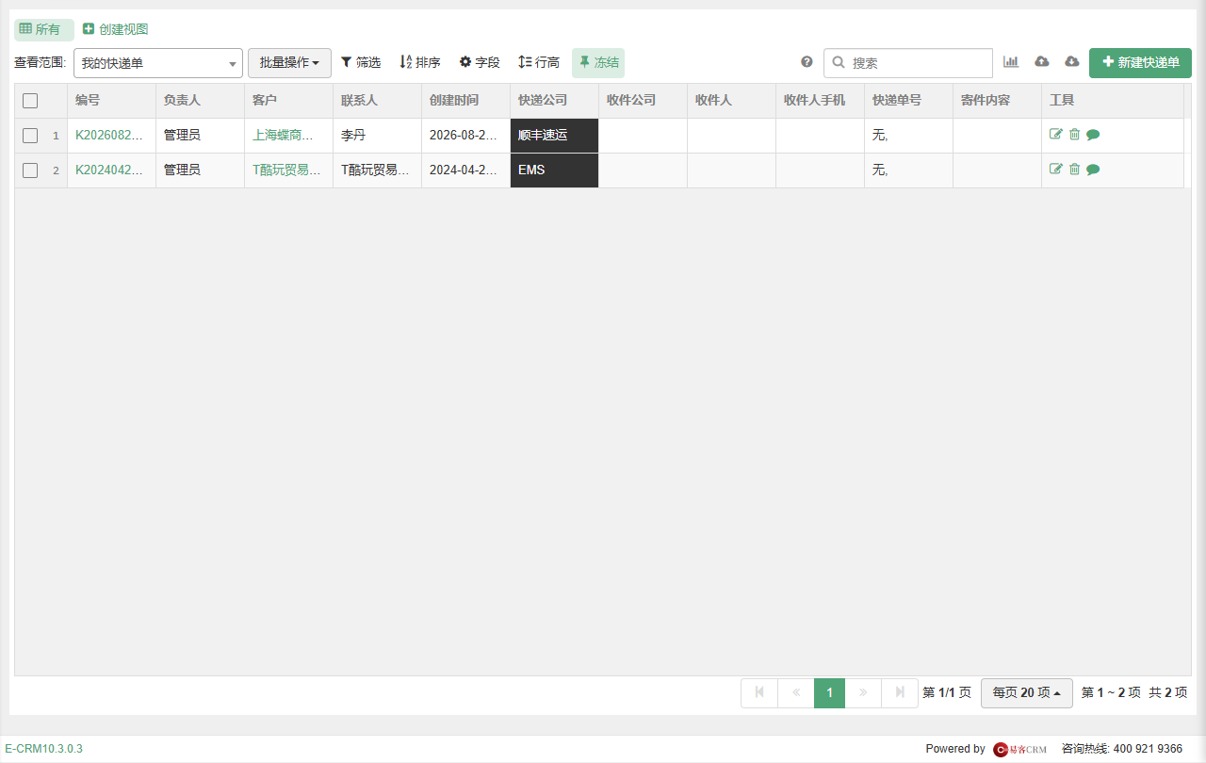Image resolution: width=1206 pixels, height=763 pixels.
Task: Open 每页 20 项 page size dropdown
Action: click(1026, 692)
